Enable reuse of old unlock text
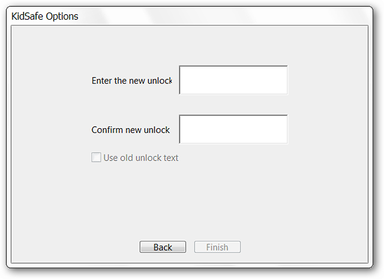This screenshot has height=279, width=384. 96,157
